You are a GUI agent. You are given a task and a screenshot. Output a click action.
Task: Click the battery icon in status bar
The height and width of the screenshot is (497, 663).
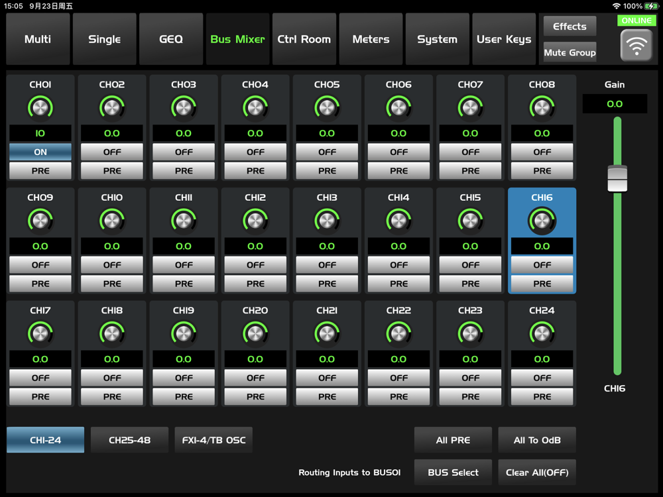[x=651, y=6]
